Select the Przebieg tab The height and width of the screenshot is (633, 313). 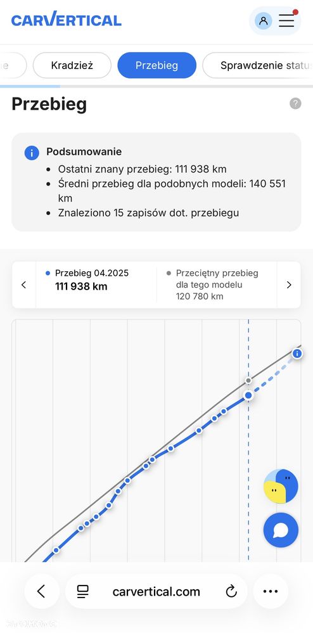156,65
